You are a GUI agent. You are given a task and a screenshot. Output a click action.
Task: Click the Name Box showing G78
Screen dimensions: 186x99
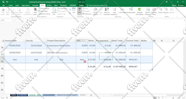tap(7, 20)
